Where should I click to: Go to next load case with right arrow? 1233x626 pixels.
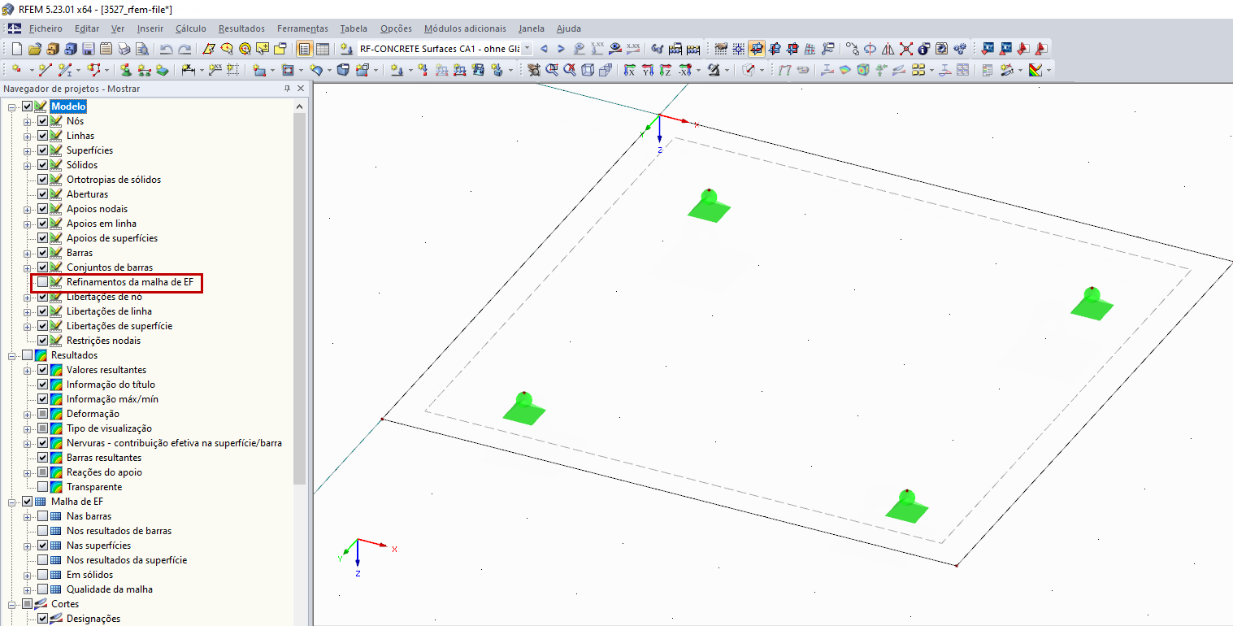click(x=561, y=49)
